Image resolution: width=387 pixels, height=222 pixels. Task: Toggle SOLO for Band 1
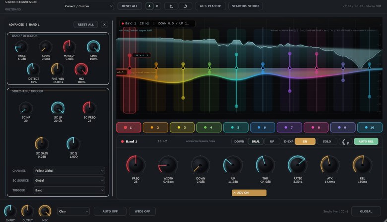coord(327,142)
